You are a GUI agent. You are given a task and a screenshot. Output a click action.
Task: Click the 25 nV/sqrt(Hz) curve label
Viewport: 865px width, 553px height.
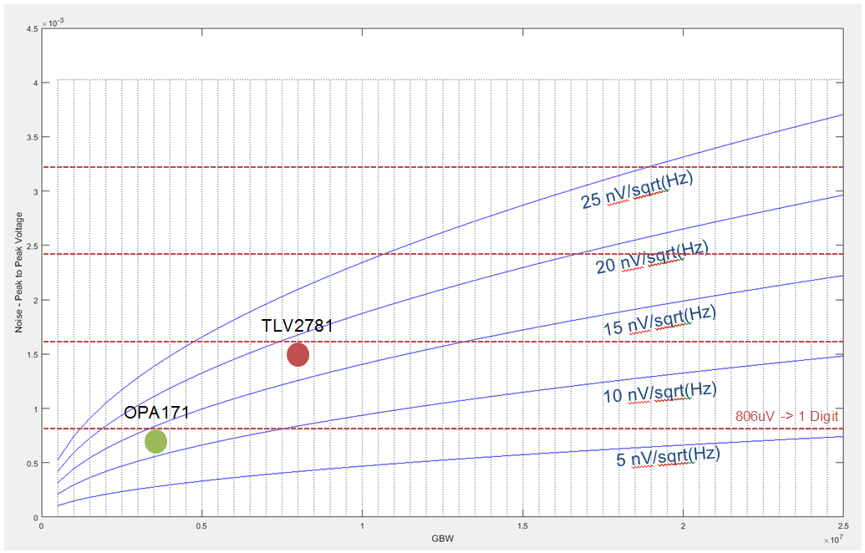637,190
